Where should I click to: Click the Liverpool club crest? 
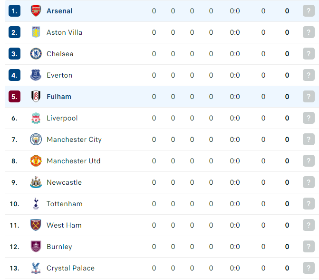click(x=36, y=118)
